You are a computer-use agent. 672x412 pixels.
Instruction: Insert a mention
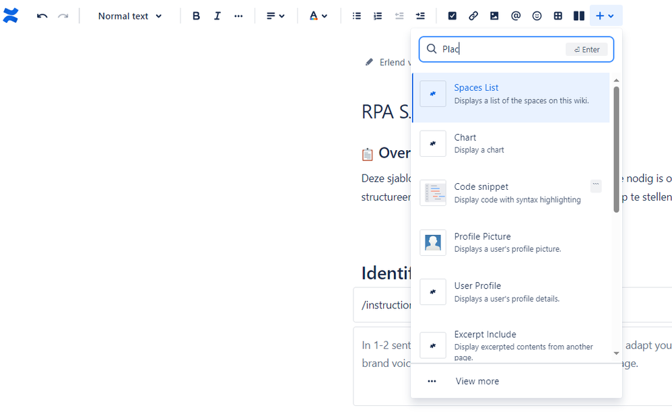[516, 16]
